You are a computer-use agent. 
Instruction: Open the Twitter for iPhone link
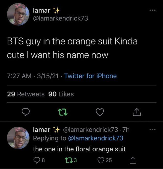coord(90,76)
